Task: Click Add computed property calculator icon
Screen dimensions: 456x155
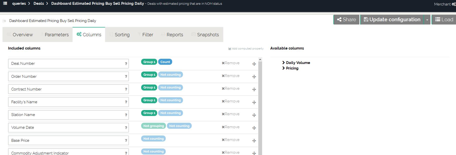Action: tap(230, 49)
